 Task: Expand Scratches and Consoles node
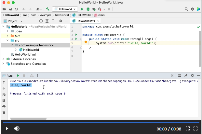point(3,64)
